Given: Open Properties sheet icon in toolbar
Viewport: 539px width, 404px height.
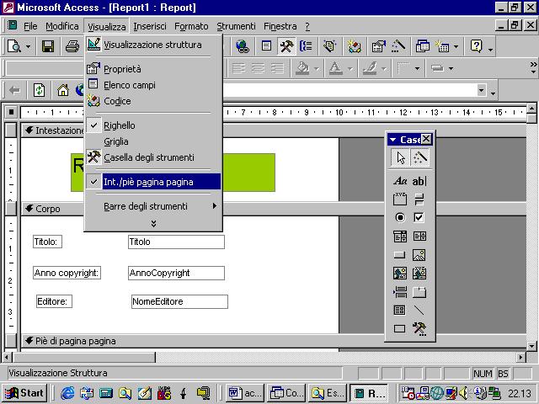Looking at the screenshot, I should (378, 46).
